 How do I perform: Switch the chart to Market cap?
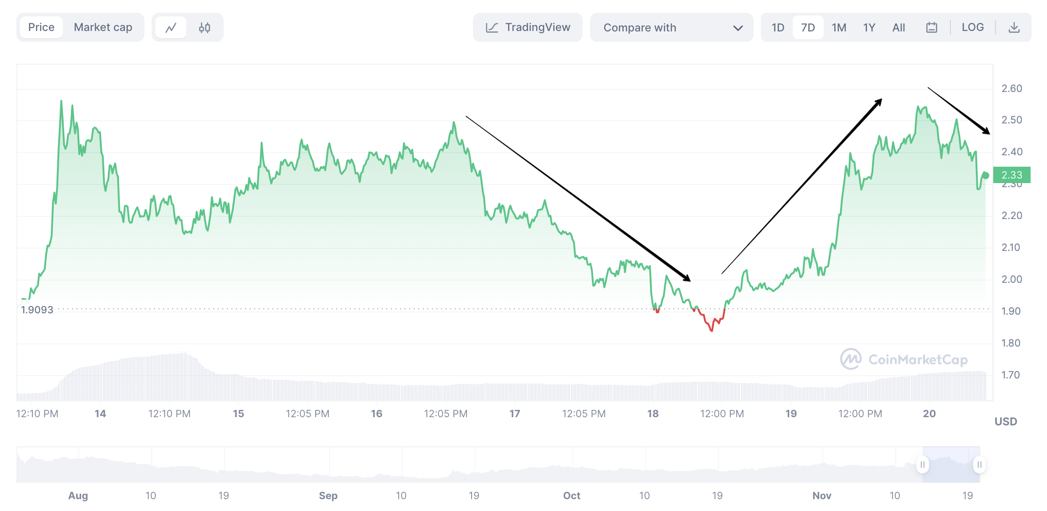click(103, 27)
